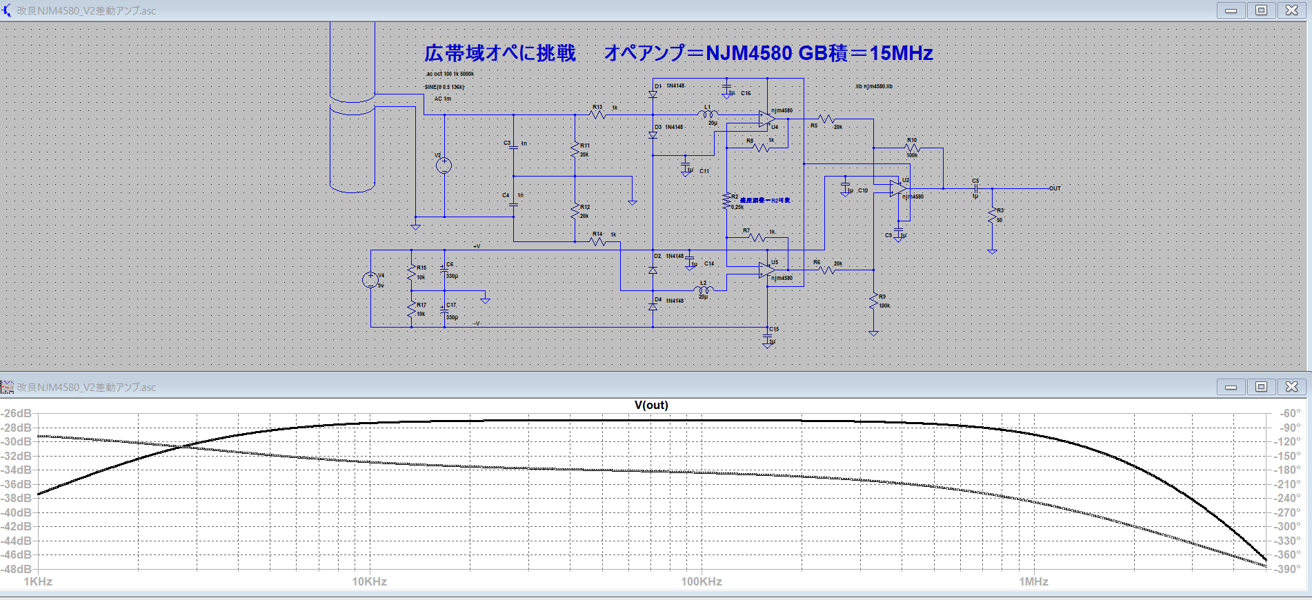Click diode D1 1N4148 symbol
Screen dimensions: 1312x600
click(x=653, y=93)
